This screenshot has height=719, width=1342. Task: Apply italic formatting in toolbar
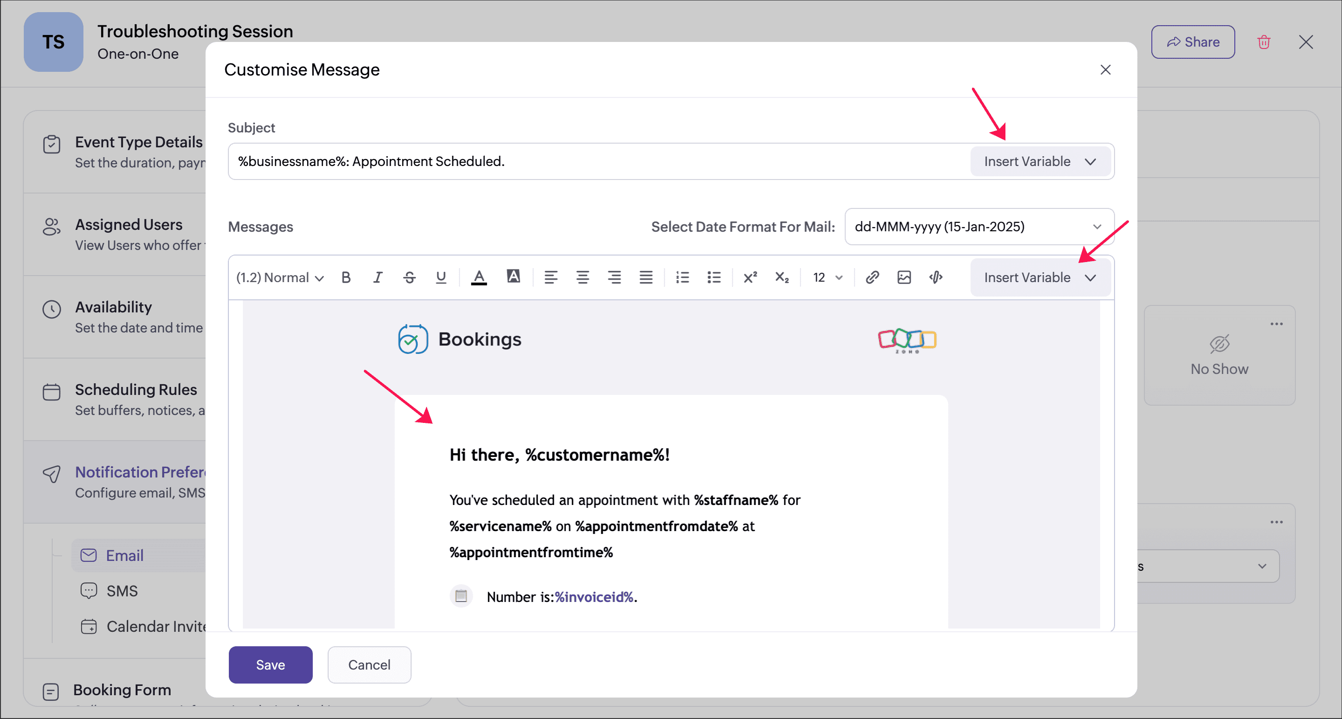(x=378, y=277)
